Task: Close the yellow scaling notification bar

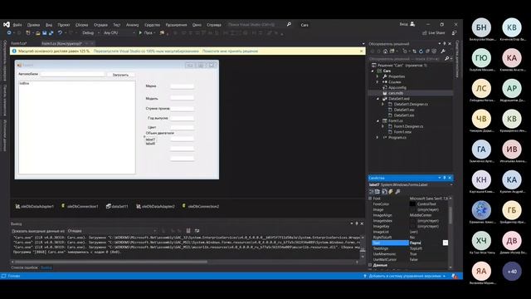Action: pos(362,51)
